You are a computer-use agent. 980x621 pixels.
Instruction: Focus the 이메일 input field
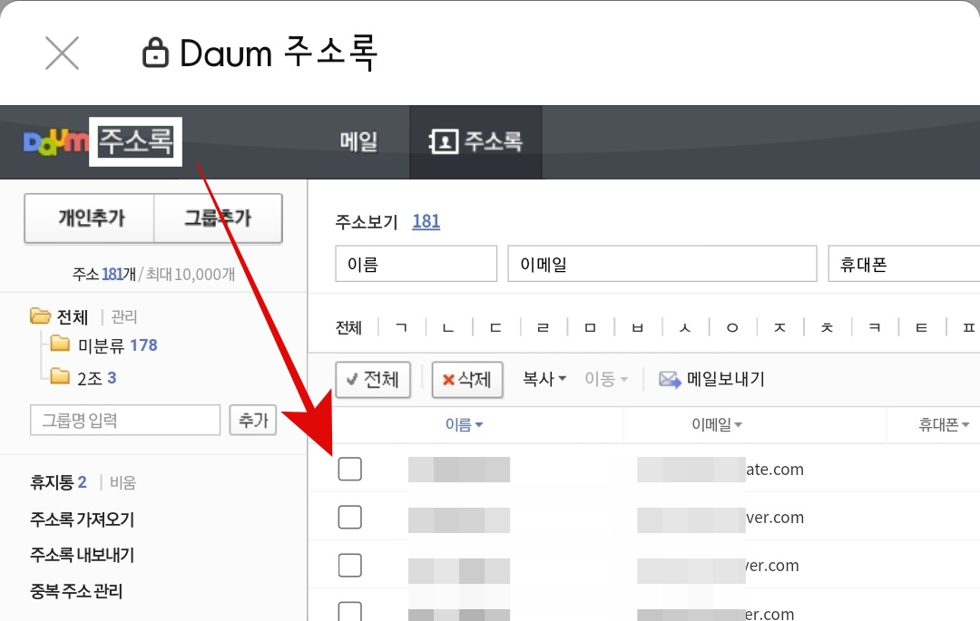[x=662, y=264]
